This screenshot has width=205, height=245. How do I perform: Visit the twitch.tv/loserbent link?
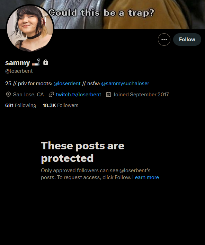(x=78, y=95)
